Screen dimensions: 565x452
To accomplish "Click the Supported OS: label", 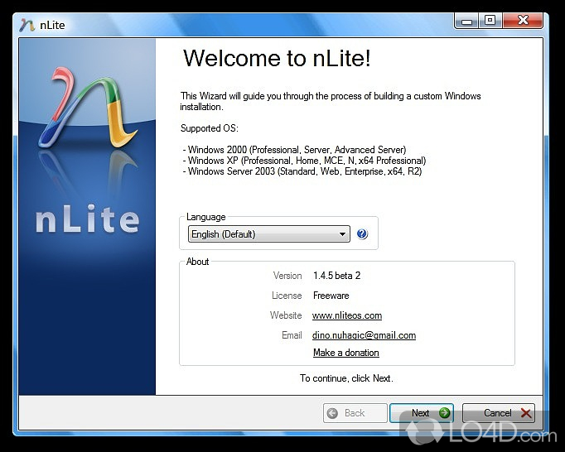I will pos(210,128).
